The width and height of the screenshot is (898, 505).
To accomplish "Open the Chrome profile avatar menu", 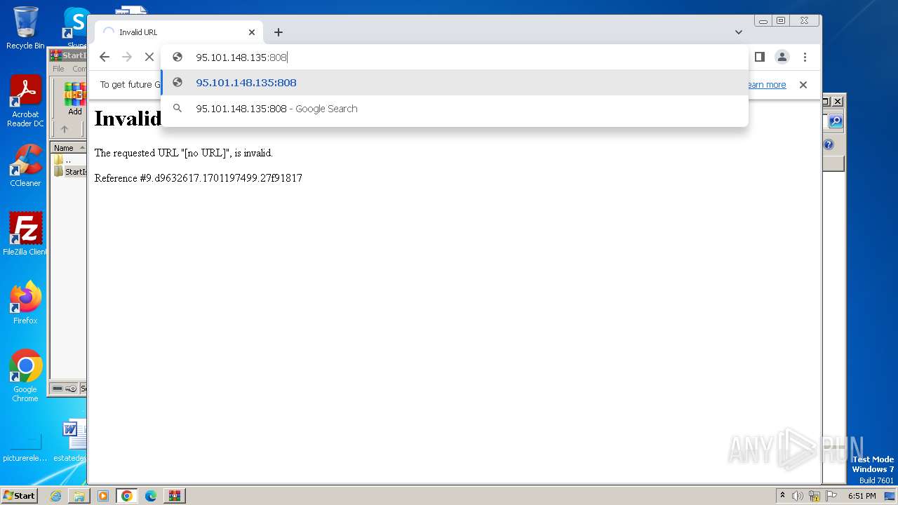I will point(782,57).
